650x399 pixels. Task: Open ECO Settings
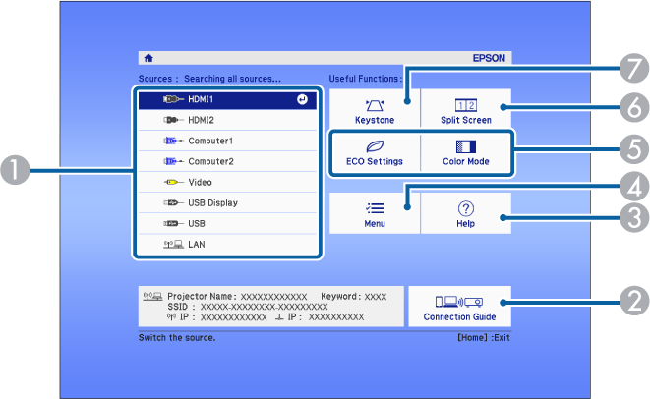374,152
